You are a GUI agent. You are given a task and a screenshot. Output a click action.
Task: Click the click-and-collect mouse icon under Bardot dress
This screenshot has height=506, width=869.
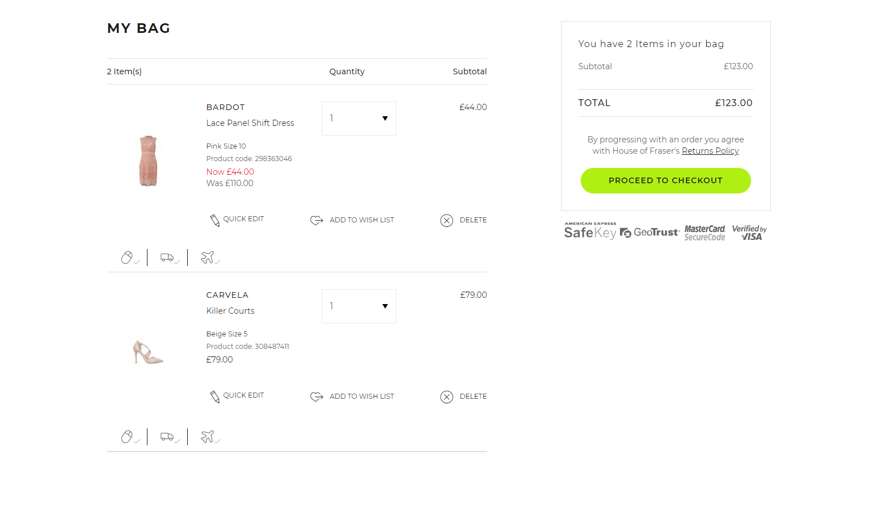pyautogui.click(x=128, y=258)
